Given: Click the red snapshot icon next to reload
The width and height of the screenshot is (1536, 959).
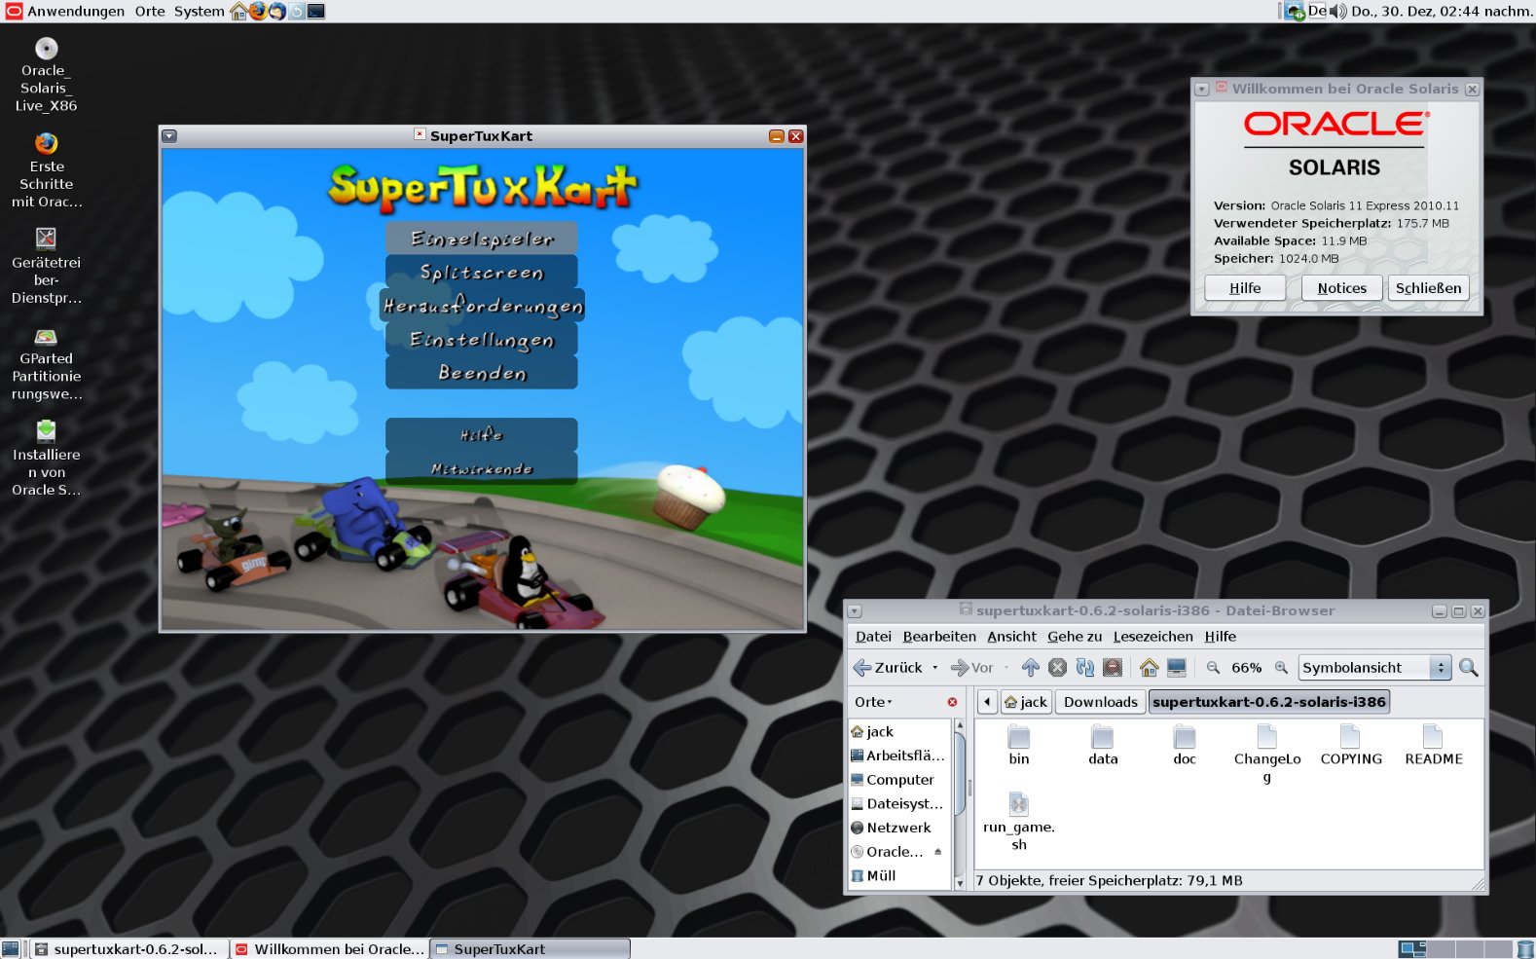Looking at the screenshot, I should 1113,667.
